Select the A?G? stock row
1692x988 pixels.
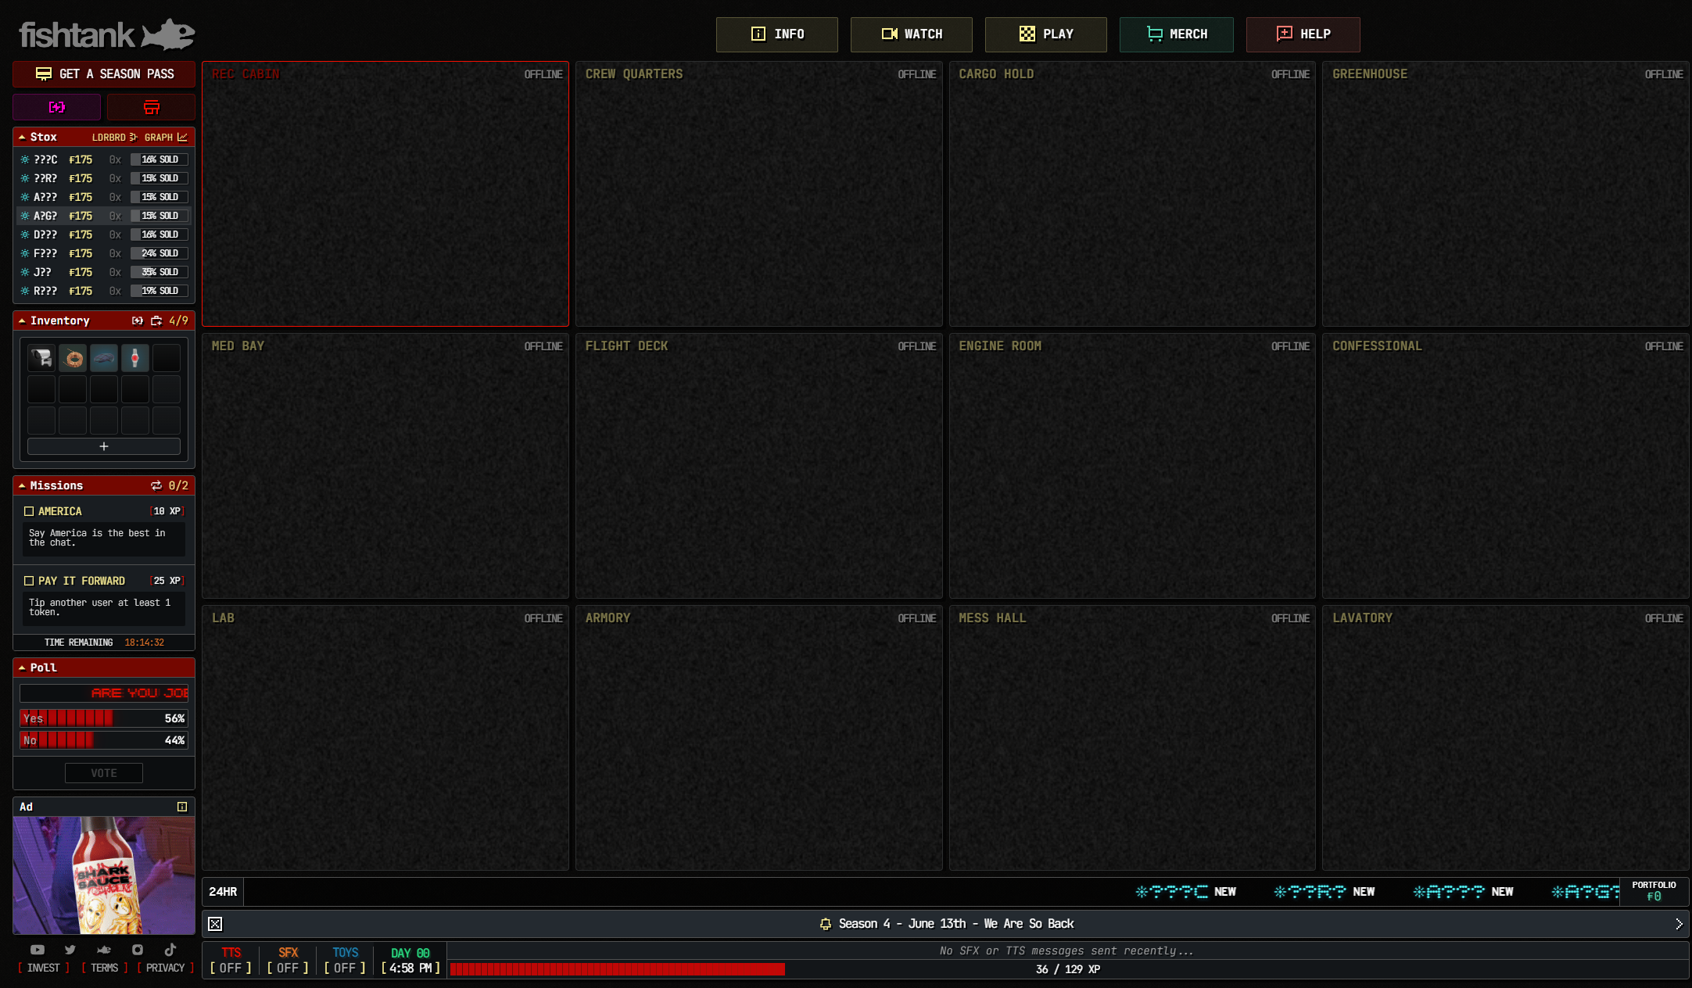[104, 216]
